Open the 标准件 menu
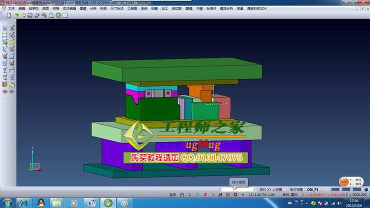The width and height of the screenshot is (370, 208). (x=211, y=8)
